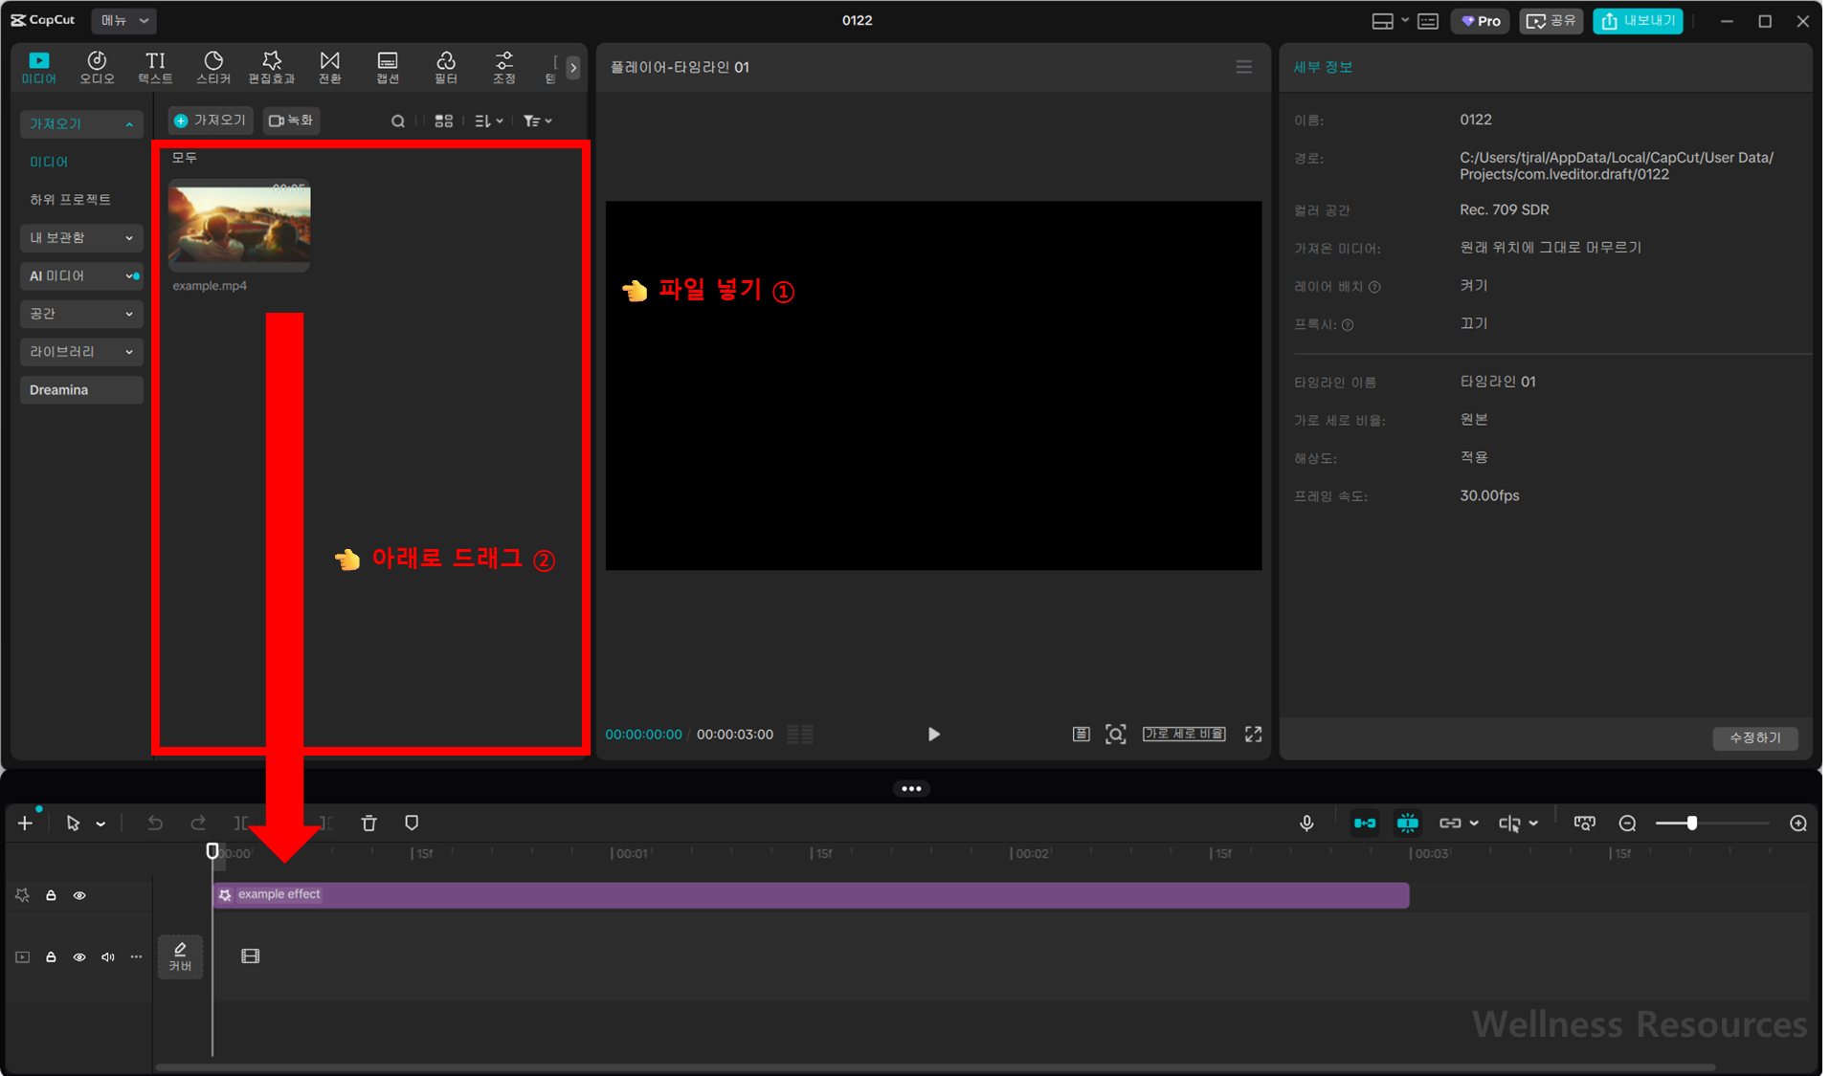Open the 메뉴 dropdown in title bar
The image size is (1830, 1076).
(x=125, y=20)
